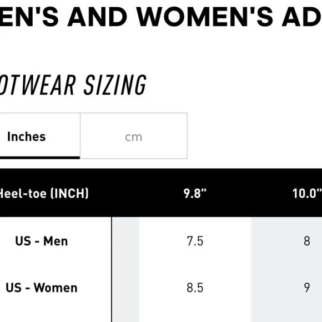Screen dimensions: 322x322
Task: Select the US - Men row label
Action: click(x=42, y=241)
